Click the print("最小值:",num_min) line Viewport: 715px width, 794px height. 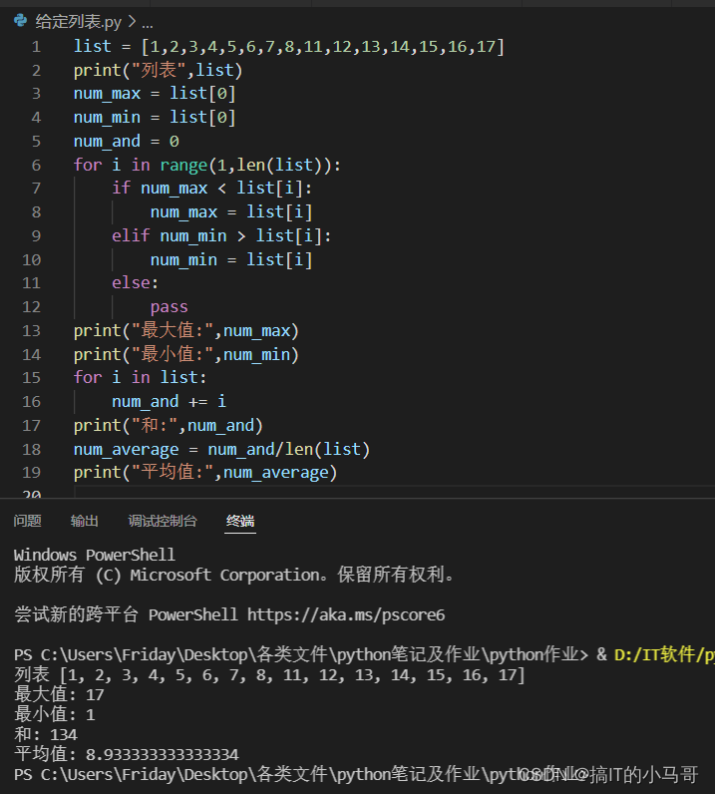[186, 354]
